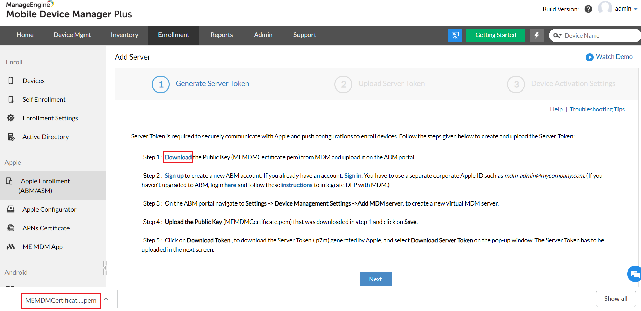This screenshot has width=641, height=311.
Task: Open the MEMDMCertificate.pem download options chevron
Action: pos(106,299)
